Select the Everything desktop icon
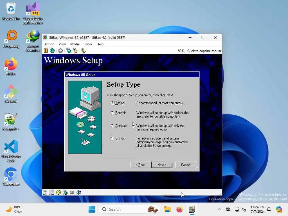 11,39
